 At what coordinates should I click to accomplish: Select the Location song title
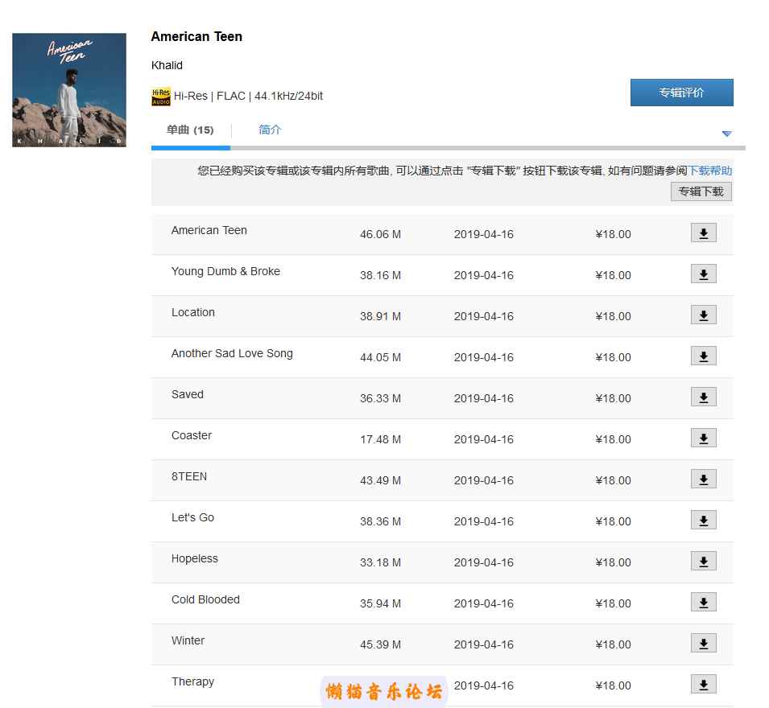tap(193, 313)
